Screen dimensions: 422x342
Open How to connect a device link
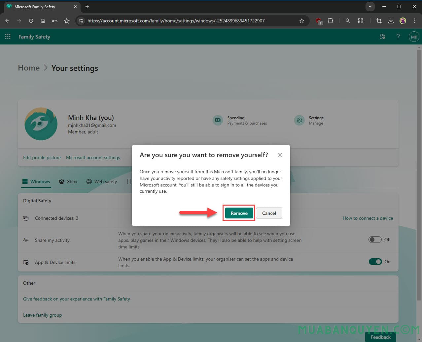(368, 218)
